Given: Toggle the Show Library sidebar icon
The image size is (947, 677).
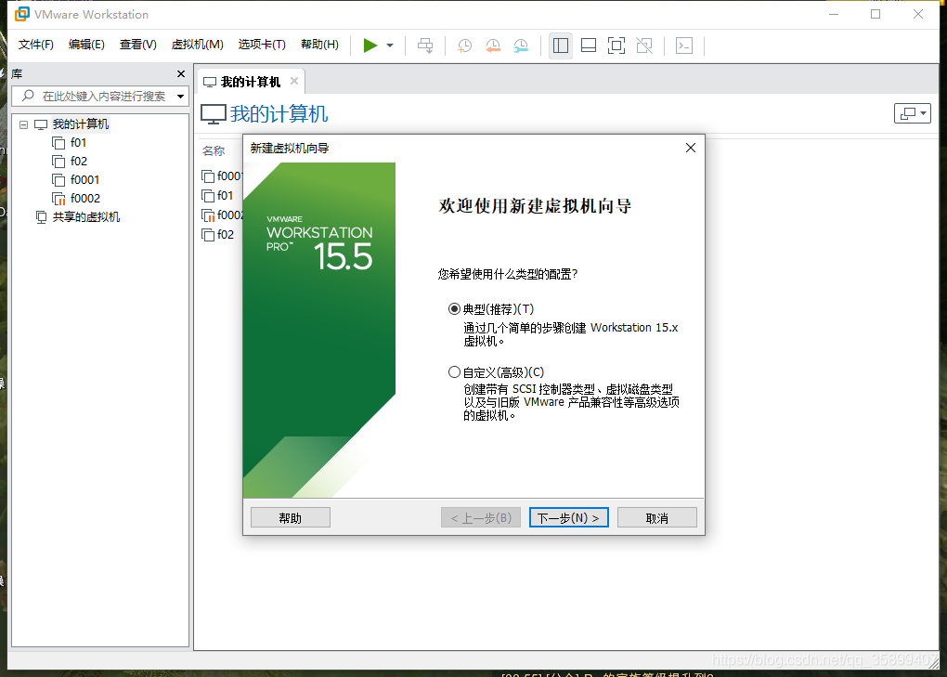Looking at the screenshot, I should [561, 46].
